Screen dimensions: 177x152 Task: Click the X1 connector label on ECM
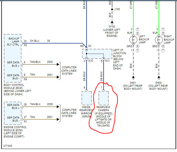[x=25, y=121]
